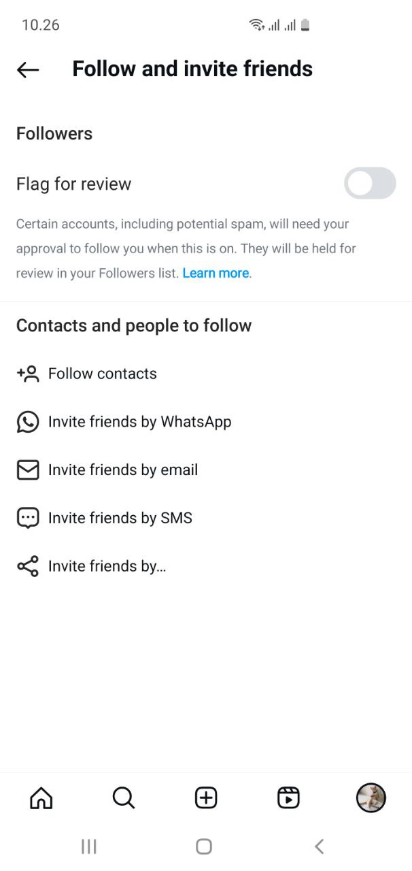Tap the back arrow in the header

28,69
